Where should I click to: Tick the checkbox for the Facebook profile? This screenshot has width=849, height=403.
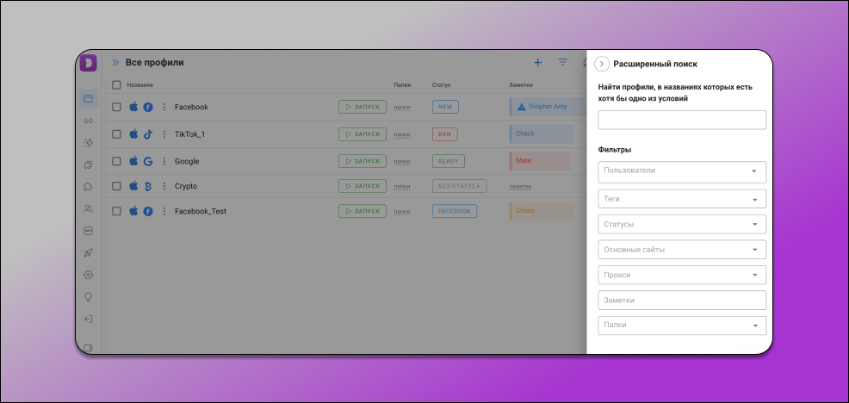pyautogui.click(x=116, y=108)
